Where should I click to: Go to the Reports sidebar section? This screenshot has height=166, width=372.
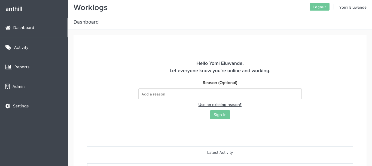(34, 67)
